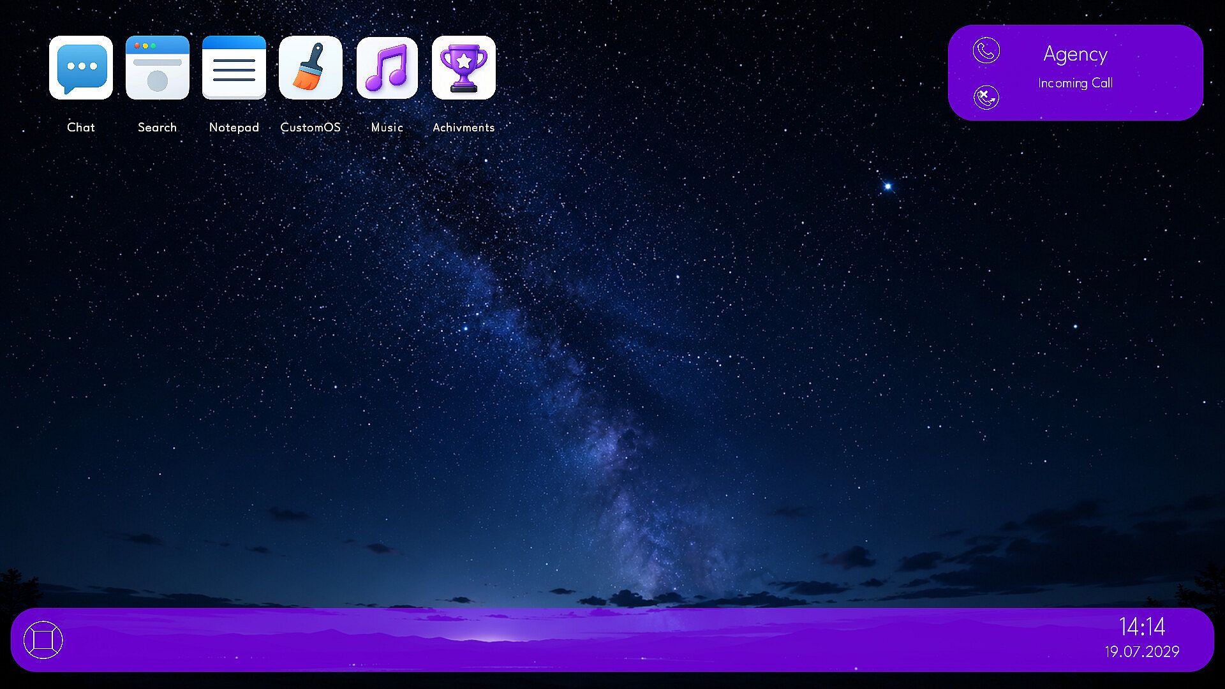Accept the incoming Agency call
The width and height of the screenshot is (1225, 689).
click(x=986, y=51)
